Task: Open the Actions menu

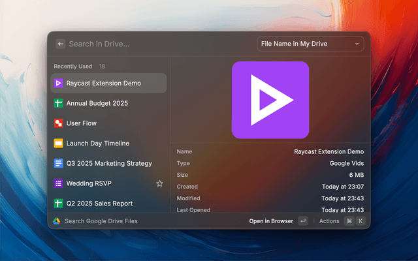Action: [329, 221]
